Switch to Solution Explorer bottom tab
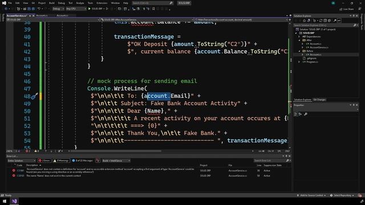 pyautogui.click(x=302, y=100)
